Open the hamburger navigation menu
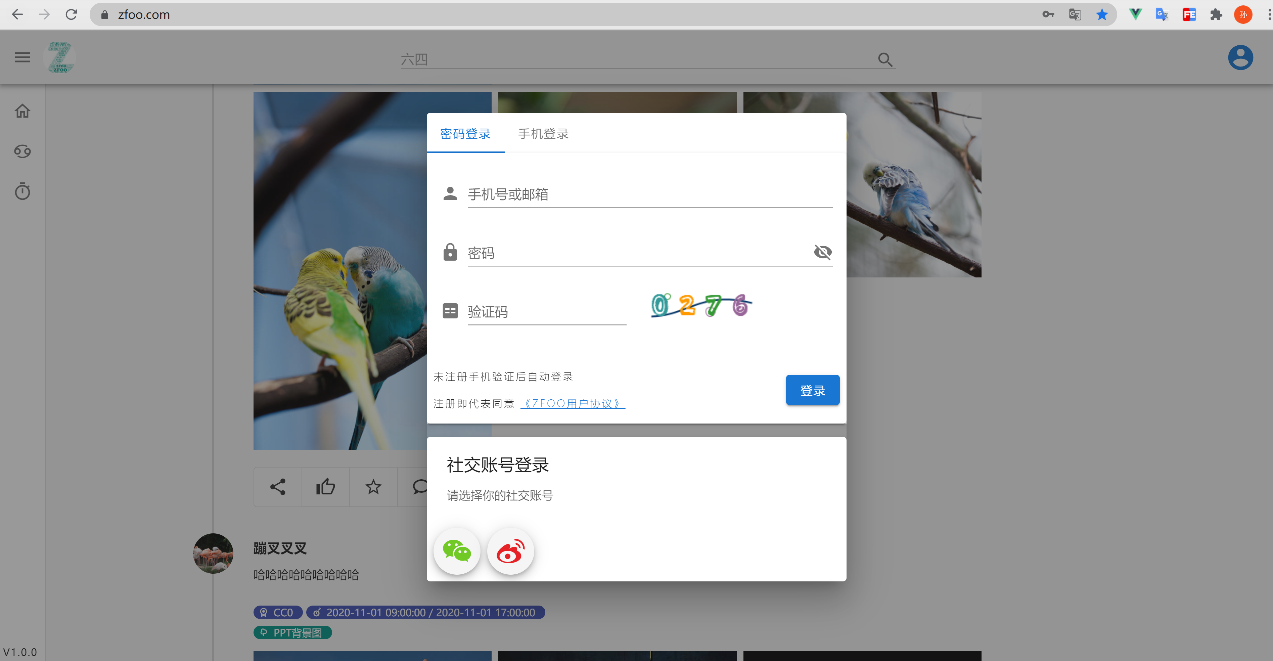1273x661 pixels. [22, 57]
